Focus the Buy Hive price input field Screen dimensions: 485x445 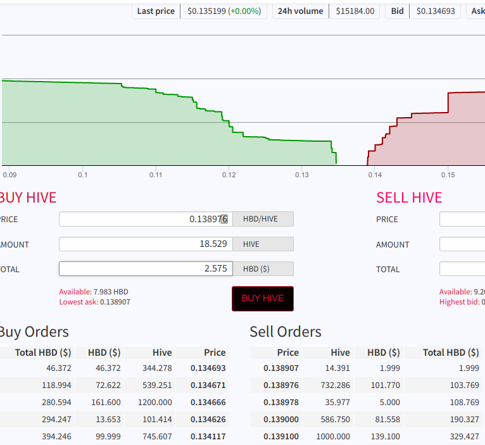[x=146, y=219]
